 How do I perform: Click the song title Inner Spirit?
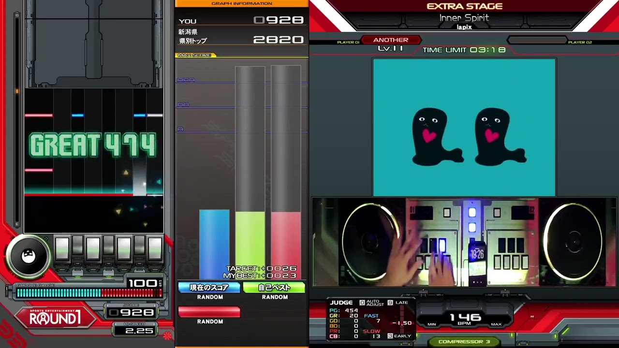pyautogui.click(x=464, y=18)
